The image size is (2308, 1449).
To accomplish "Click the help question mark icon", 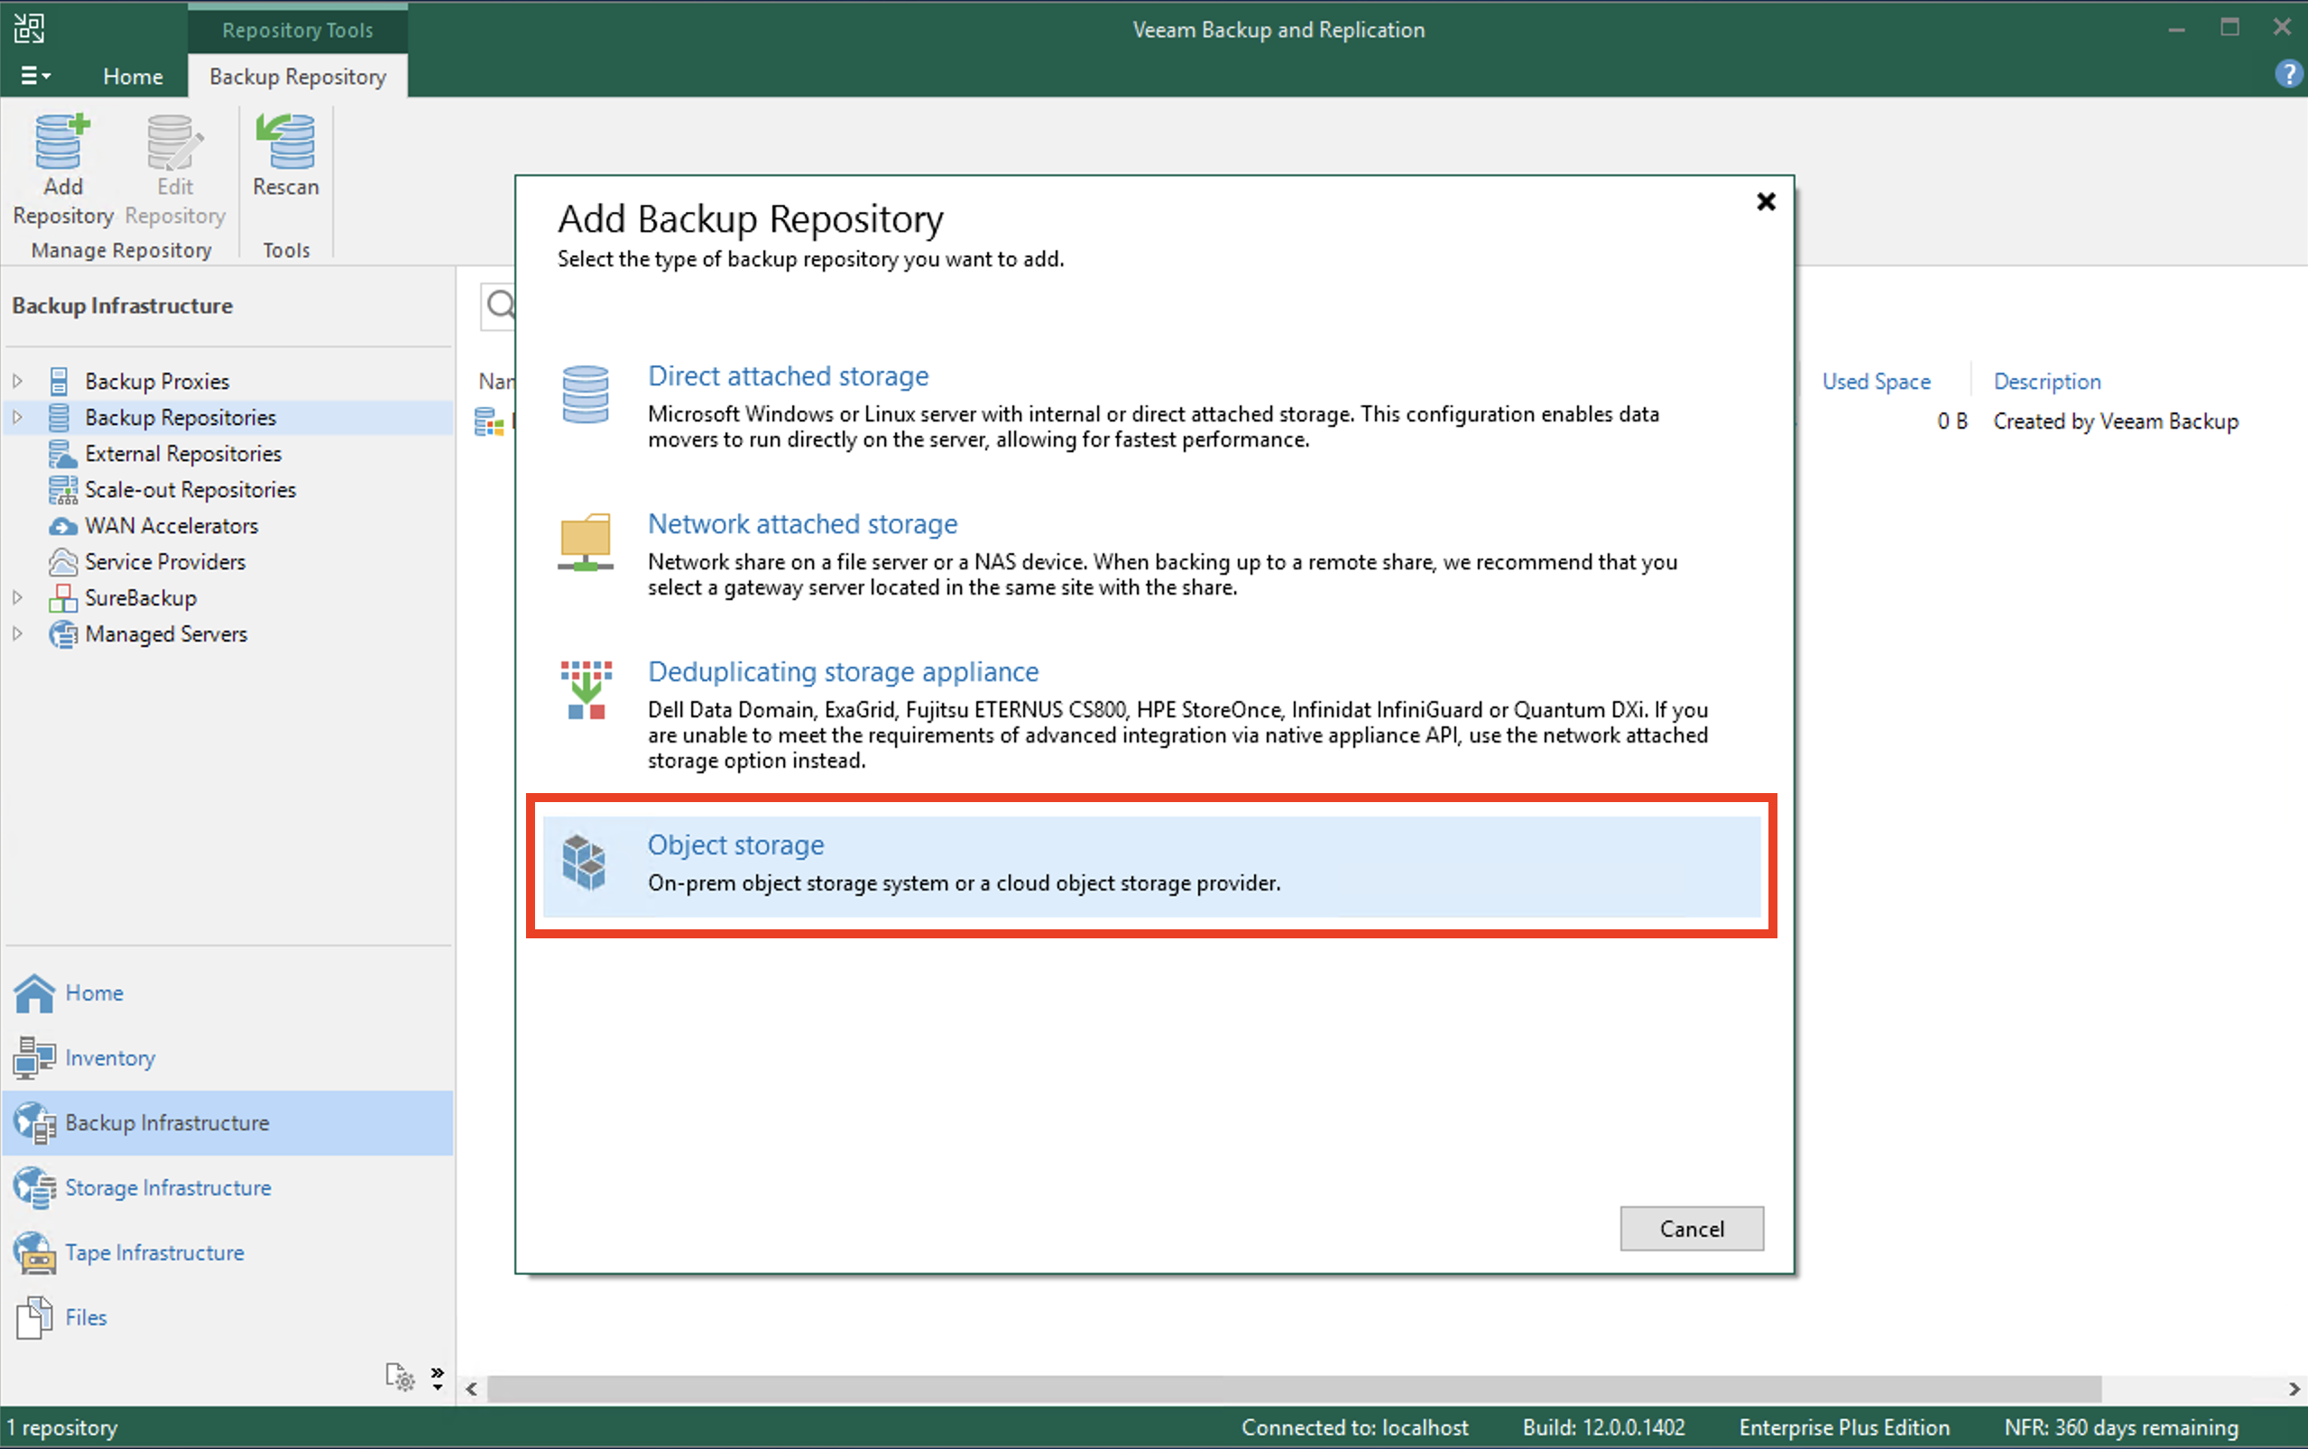I will [x=2288, y=74].
